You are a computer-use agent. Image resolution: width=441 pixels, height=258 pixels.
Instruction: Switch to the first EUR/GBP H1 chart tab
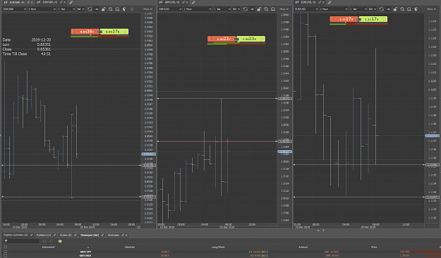click(x=17, y=2)
